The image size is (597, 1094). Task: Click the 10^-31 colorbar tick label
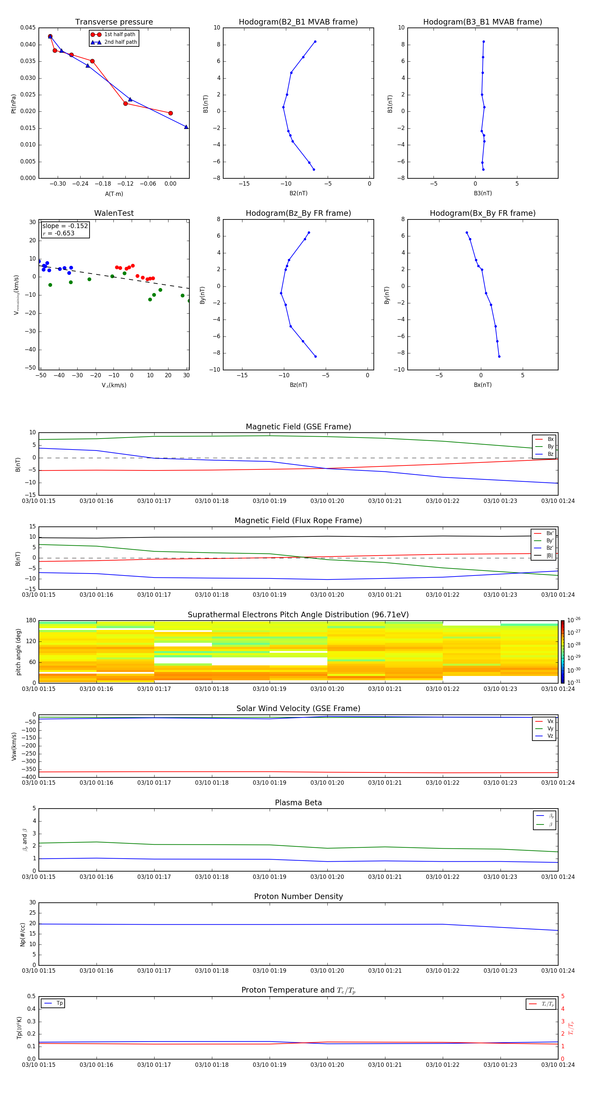[x=574, y=683]
